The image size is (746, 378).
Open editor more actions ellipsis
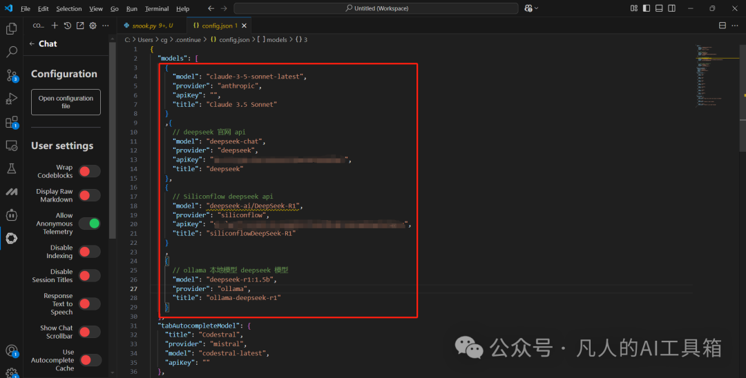coord(734,26)
